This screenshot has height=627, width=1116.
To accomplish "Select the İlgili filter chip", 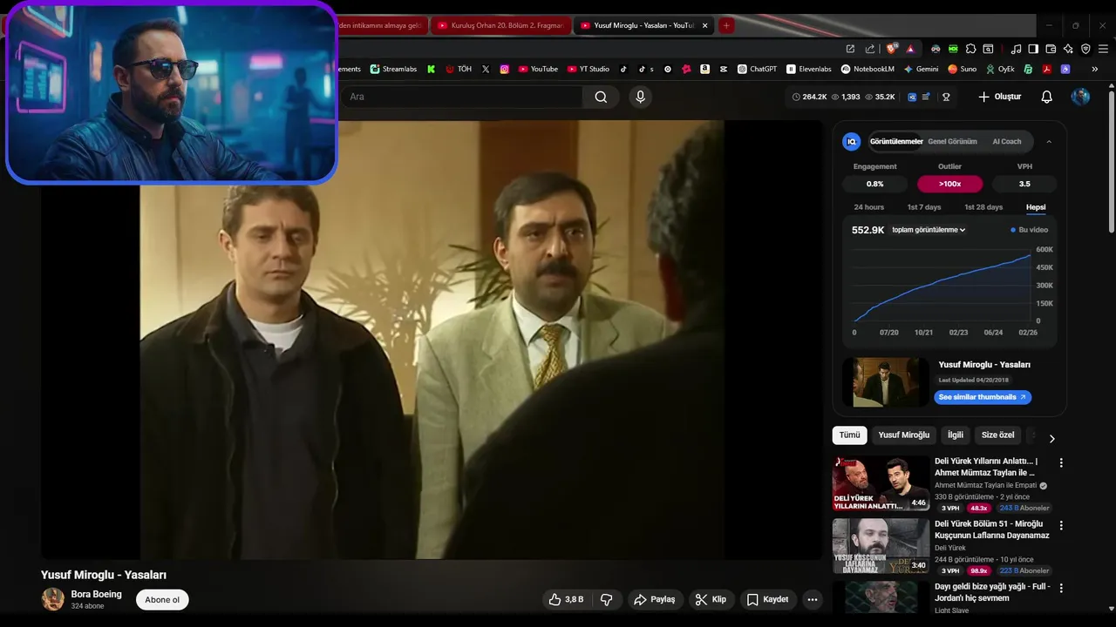I will [956, 435].
